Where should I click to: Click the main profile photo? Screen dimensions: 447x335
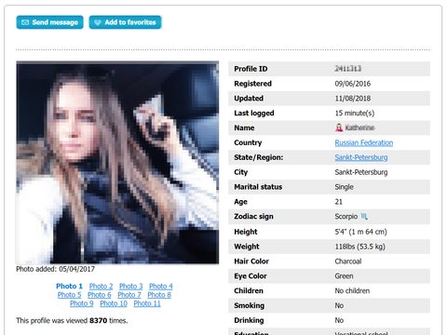point(117,163)
